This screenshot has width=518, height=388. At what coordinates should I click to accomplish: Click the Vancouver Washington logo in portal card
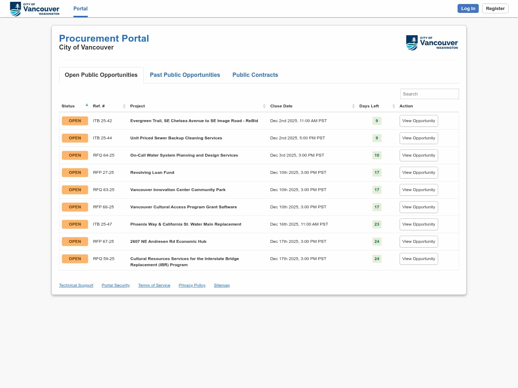pyautogui.click(x=432, y=43)
